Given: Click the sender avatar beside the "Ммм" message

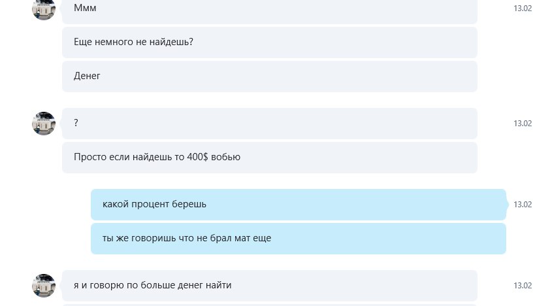Looking at the screenshot, I should click(x=44, y=9).
